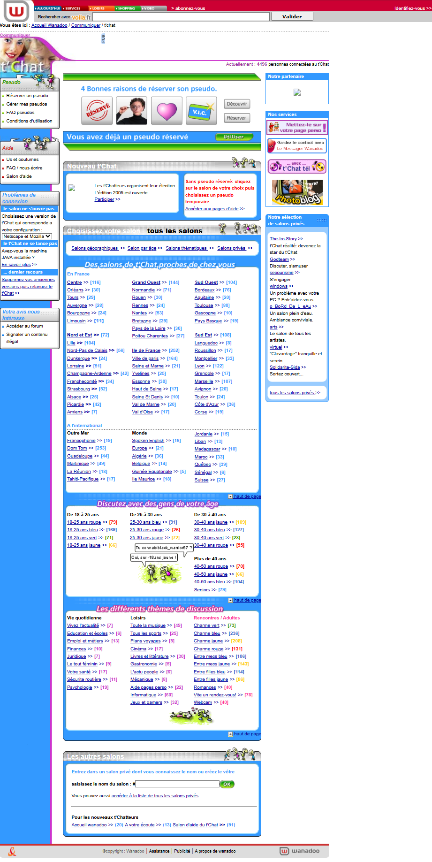Viewport: 432px width, 862px height.
Task: Click the Assistance footer link
Action: coord(159,851)
